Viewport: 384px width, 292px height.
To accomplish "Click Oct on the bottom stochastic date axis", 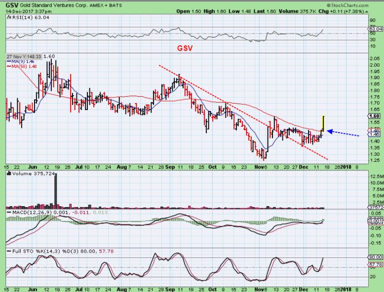I will [x=212, y=289].
